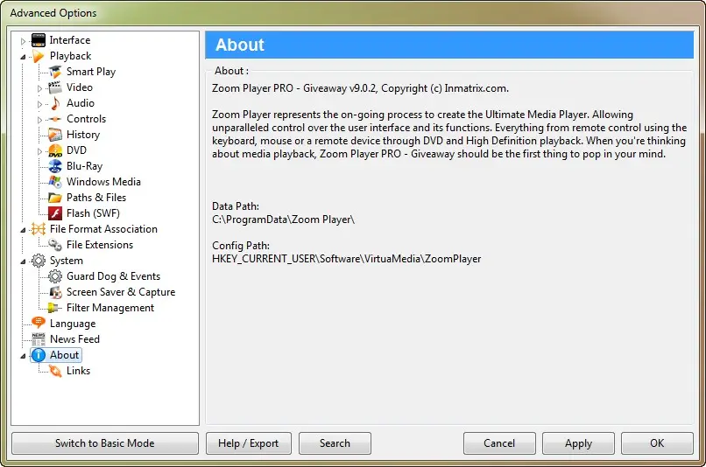Collapse the System tree node
Viewport: 706px width, 467px height.
[23, 261]
